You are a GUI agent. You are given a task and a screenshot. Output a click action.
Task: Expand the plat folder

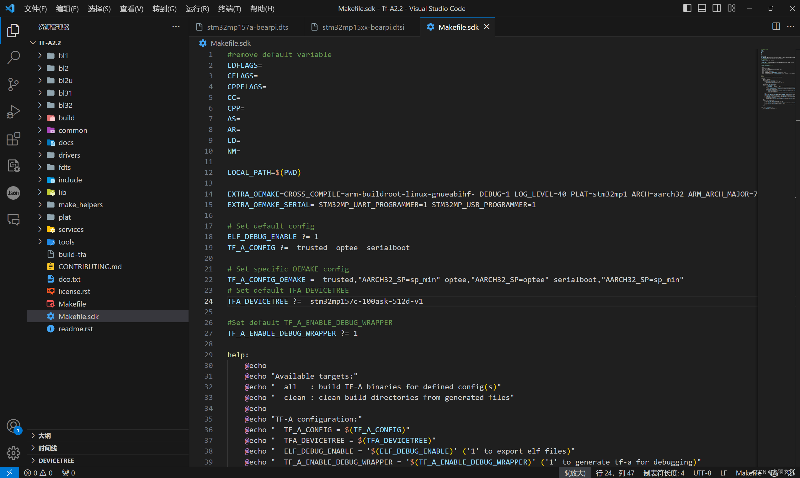point(108,217)
